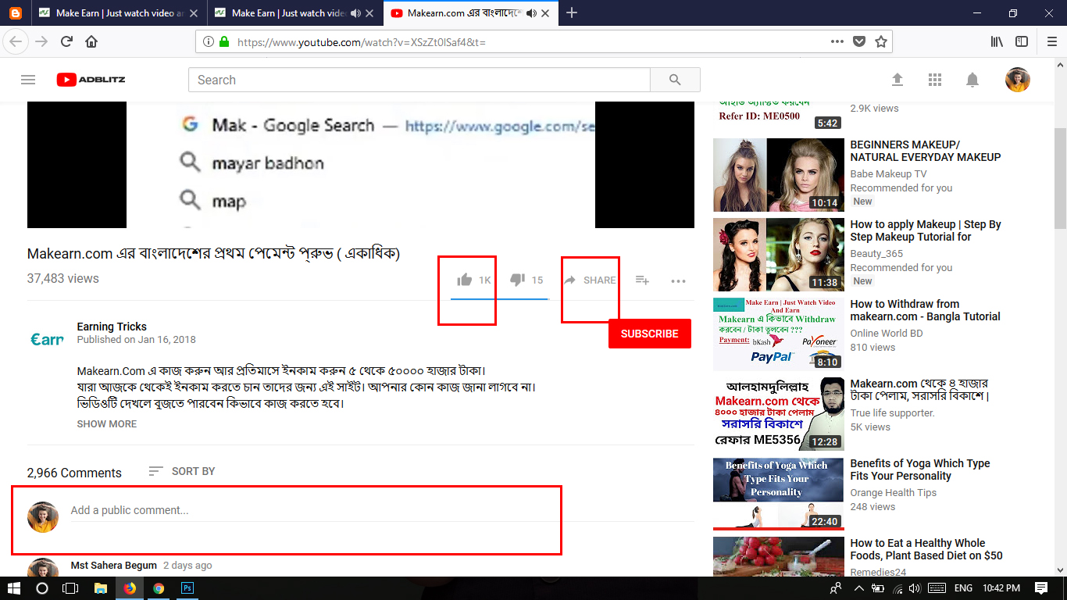The width and height of the screenshot is (1067, 600).
Task: Open thumbnail with 10:14 duration
Action: coord(779,175)
